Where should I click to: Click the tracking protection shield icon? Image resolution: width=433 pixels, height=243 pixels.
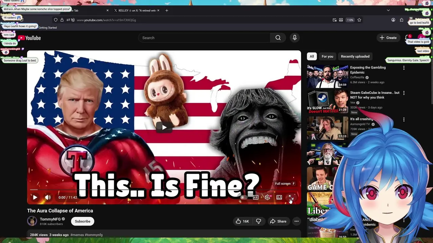[56, 20]
